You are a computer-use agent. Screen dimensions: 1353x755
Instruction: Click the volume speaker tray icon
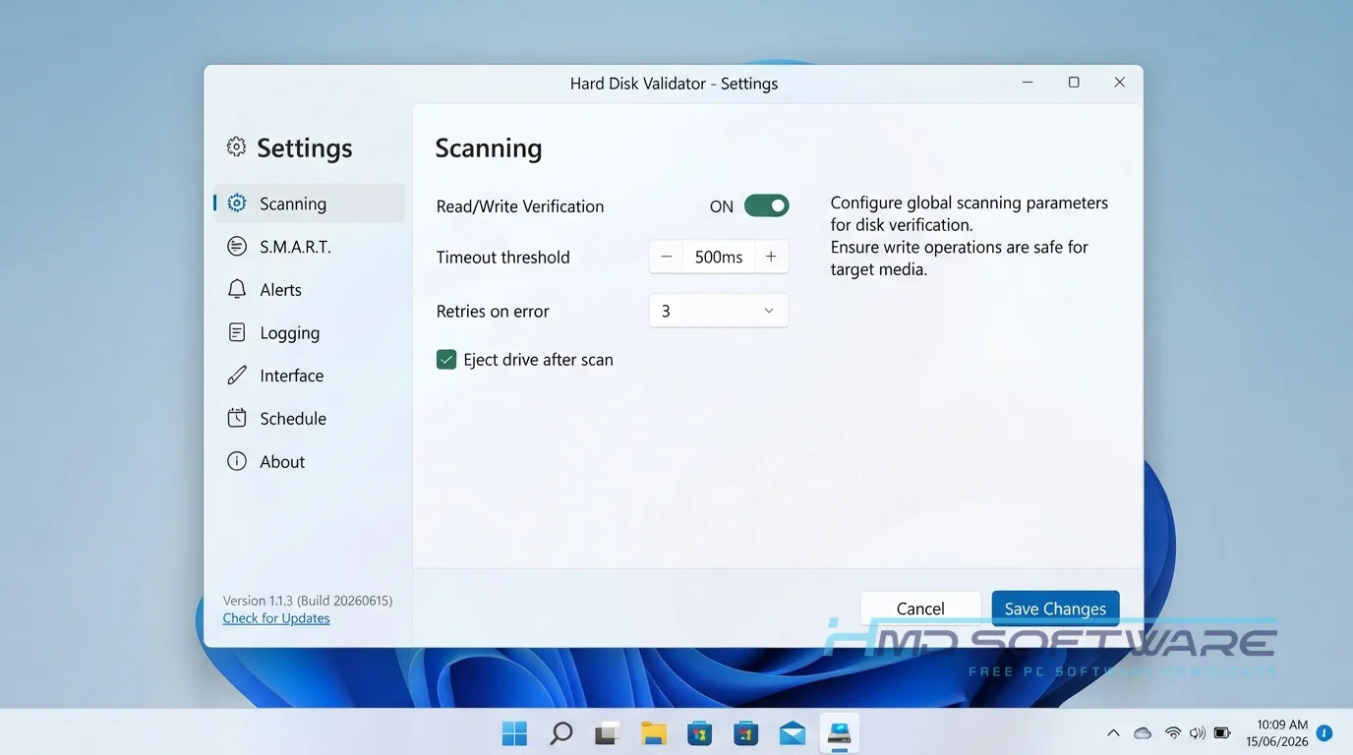pos(1198,733)
